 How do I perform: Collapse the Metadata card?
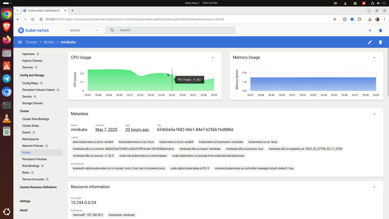point(374,114)
